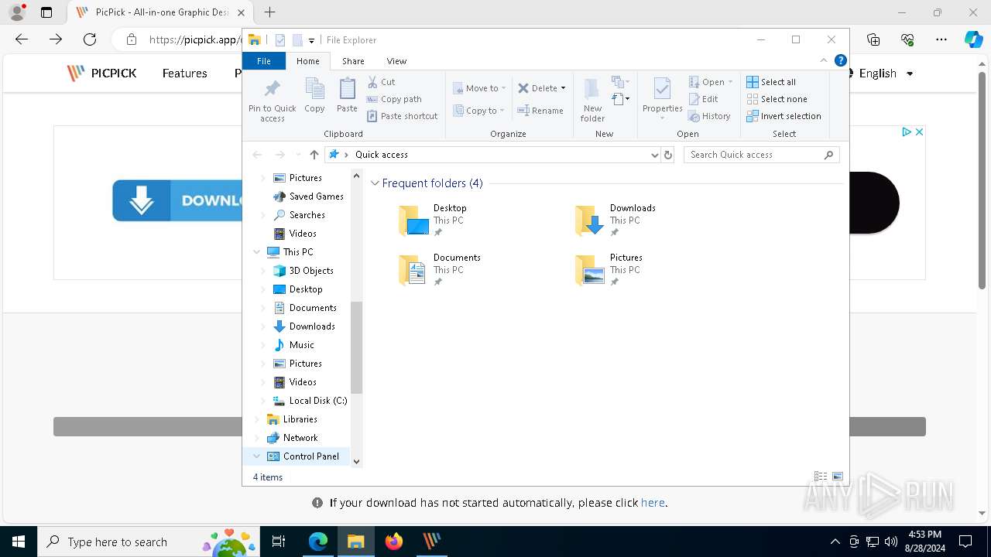
Task: Click Copy path in Clipboard group
Action: 394,99
